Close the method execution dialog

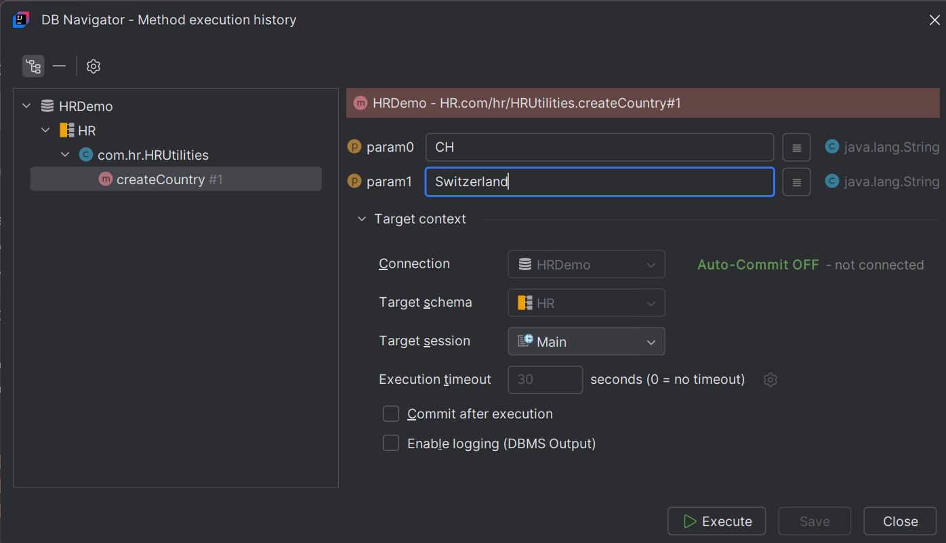pos(900,521)
